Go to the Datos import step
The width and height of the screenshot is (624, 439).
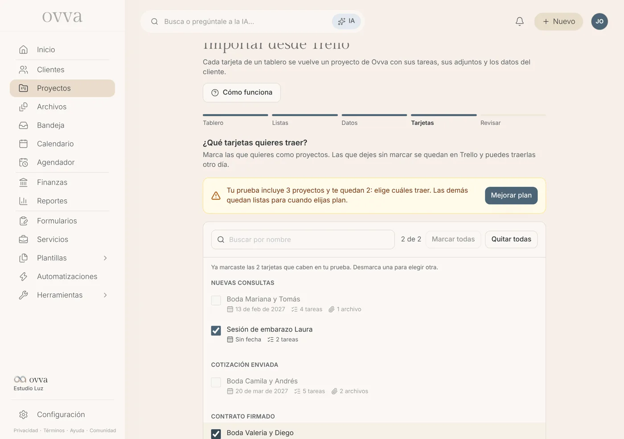coord(374,120)
